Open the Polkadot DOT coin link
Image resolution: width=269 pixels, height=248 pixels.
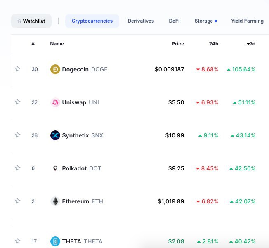point(82,168)
